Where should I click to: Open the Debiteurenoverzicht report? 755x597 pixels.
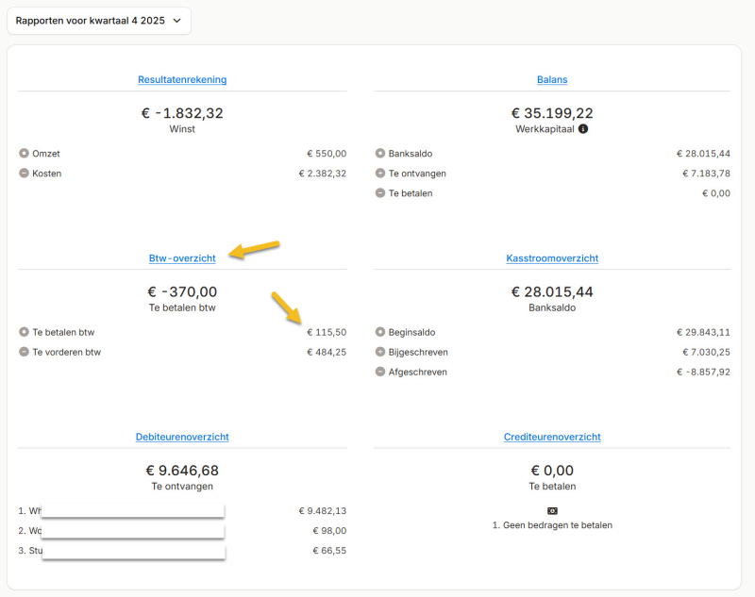coord(182,437)
